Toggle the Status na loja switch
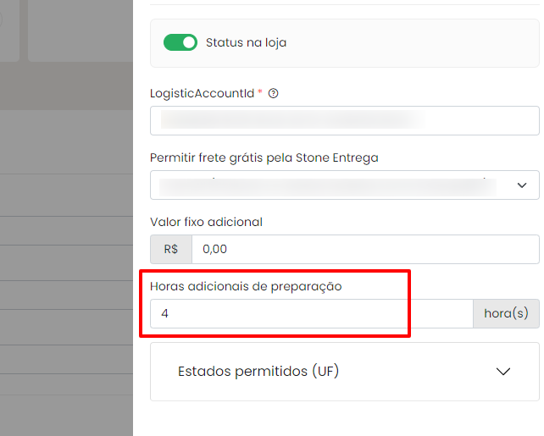The image size is (544, 436). [x=180, y=42]
